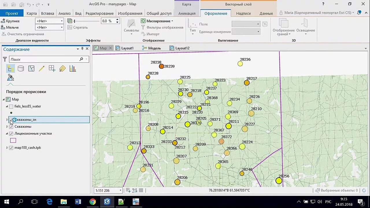
Task: Switch to the Layout1 view tab
Action: point(125,48)
